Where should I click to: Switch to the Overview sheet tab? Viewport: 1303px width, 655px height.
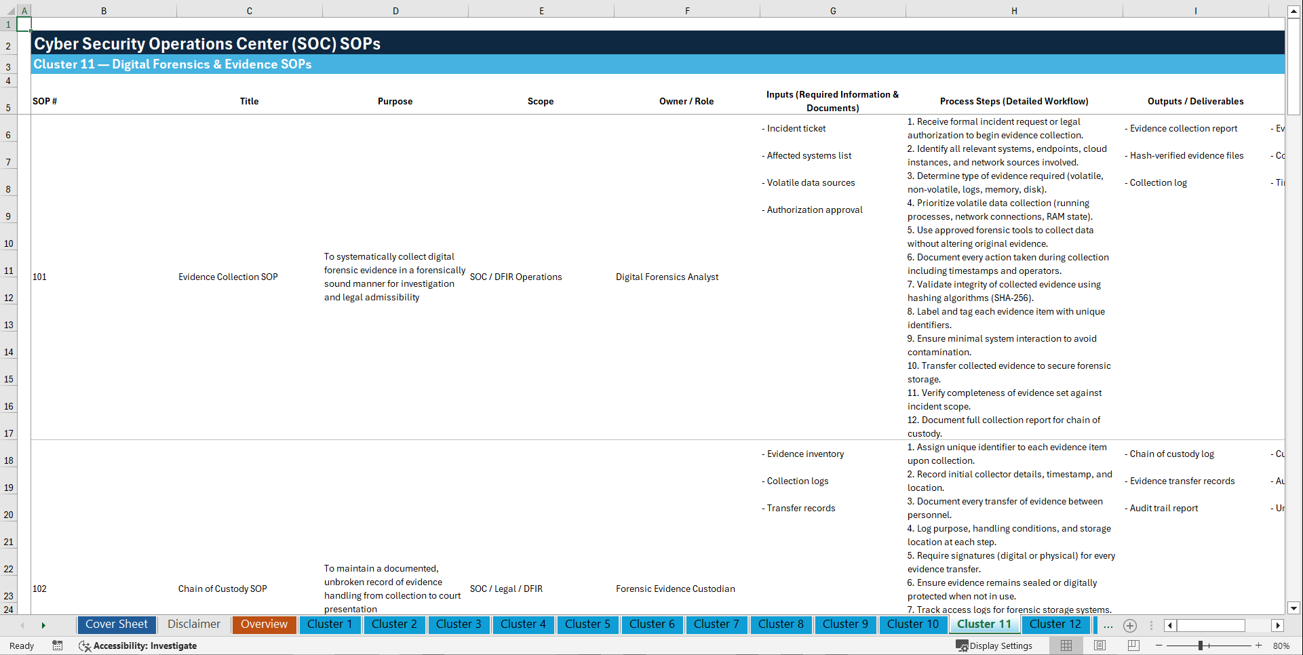(264, 624)
